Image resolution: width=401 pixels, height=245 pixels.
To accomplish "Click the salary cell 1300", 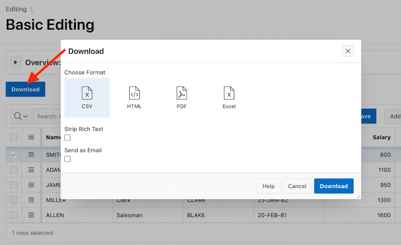I will click(378, 200).
